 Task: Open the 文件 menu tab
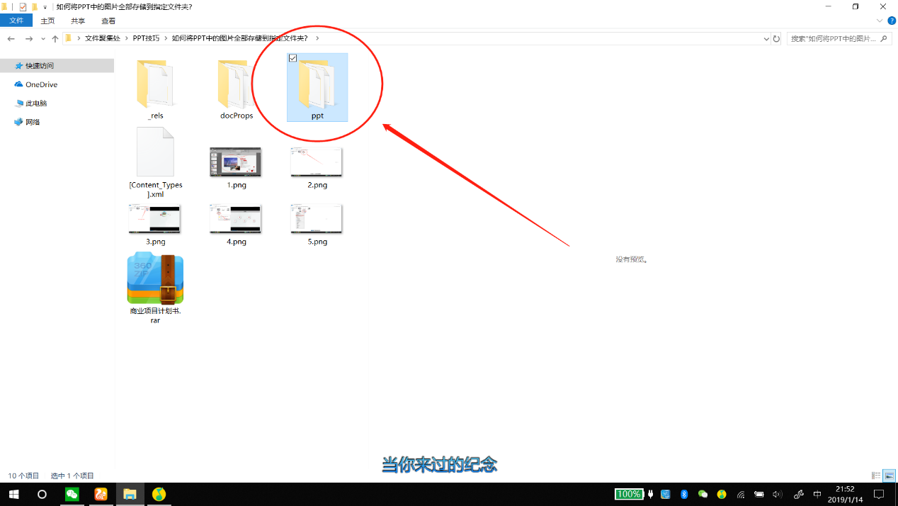[x=16, y=21]
